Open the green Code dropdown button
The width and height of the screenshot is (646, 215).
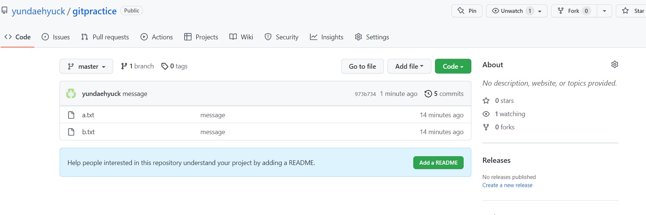(x=453, y=66)
